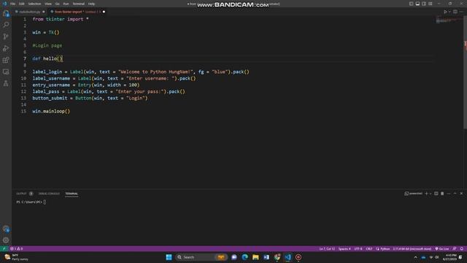Kill terminal with trash icon
Viewport: 467px width, 263px height.
[442, 194]
